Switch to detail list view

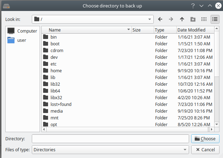click(215, 19)
